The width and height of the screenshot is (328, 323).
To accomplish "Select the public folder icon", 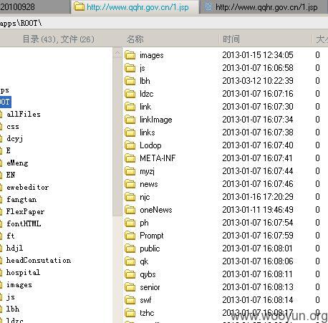I will coord(130,249).
